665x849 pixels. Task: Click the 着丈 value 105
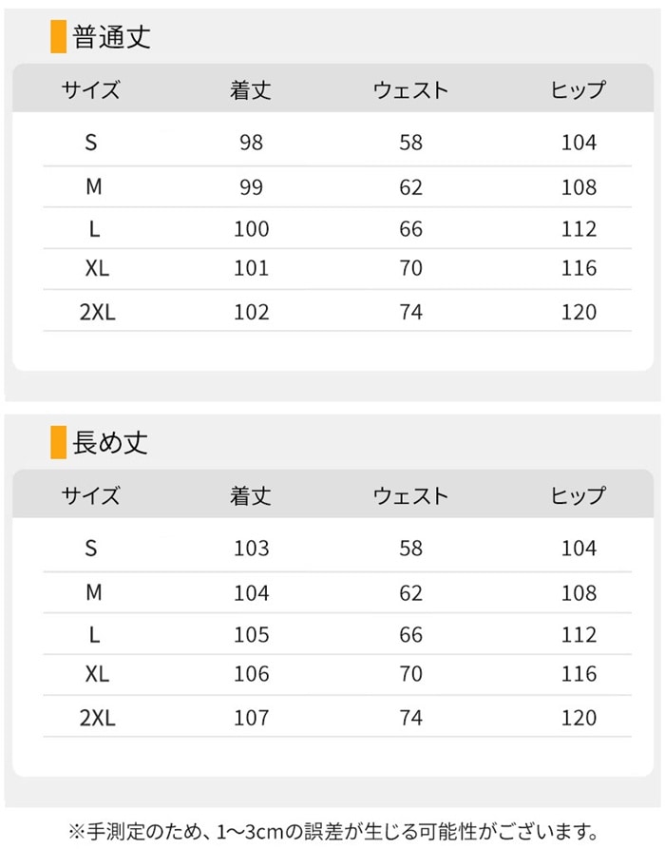pos(251,634)
